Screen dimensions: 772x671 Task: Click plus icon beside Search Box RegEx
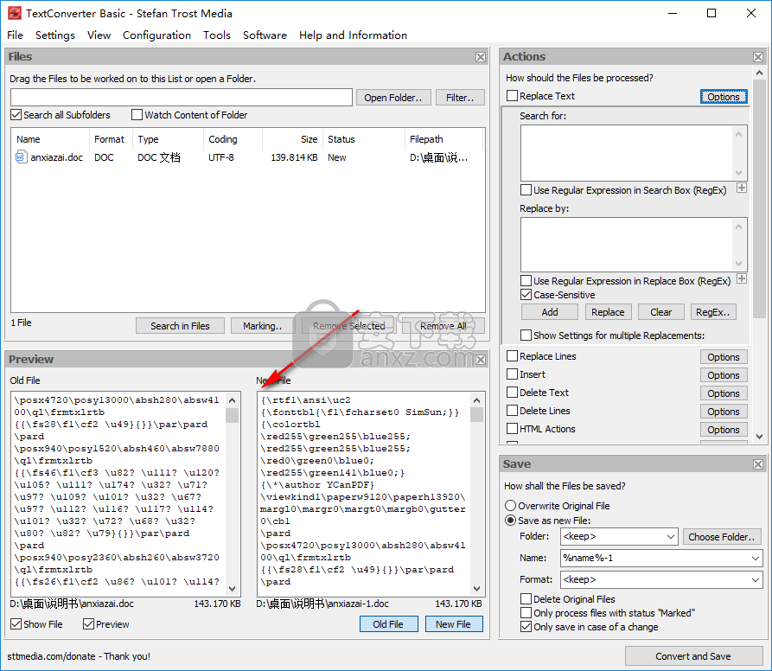point(742,188)
